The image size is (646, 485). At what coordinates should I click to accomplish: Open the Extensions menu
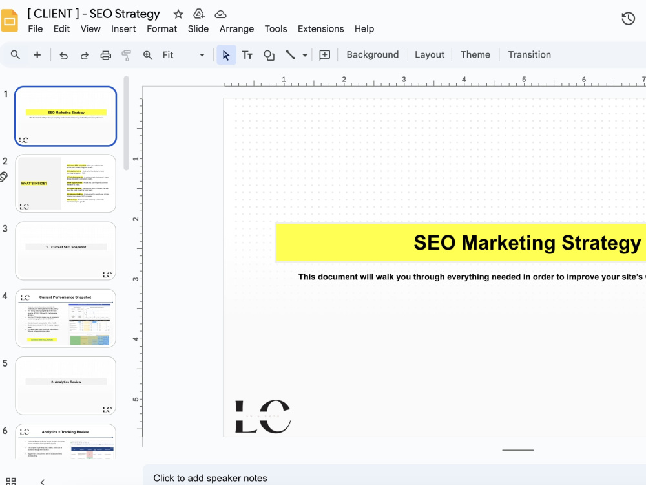coord(321,29)
